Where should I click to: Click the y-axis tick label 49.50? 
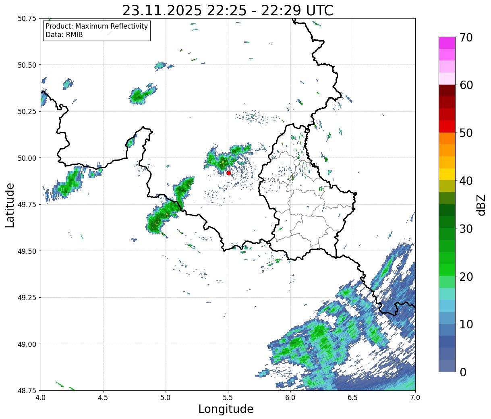click(x=27, y=251)
